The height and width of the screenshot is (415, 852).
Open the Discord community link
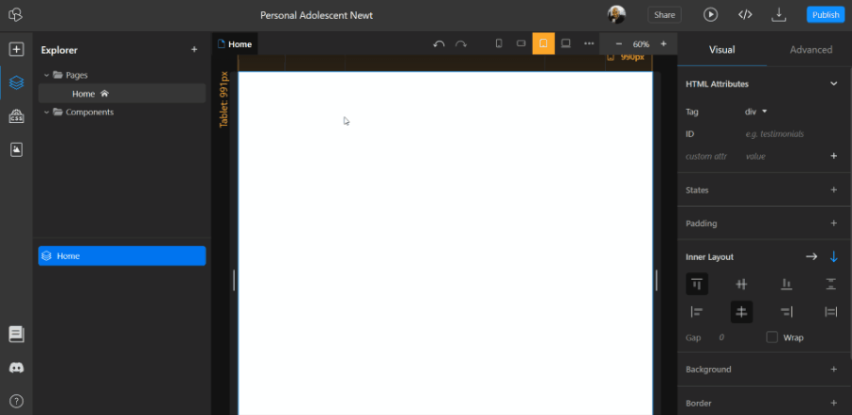click(16, 368)
